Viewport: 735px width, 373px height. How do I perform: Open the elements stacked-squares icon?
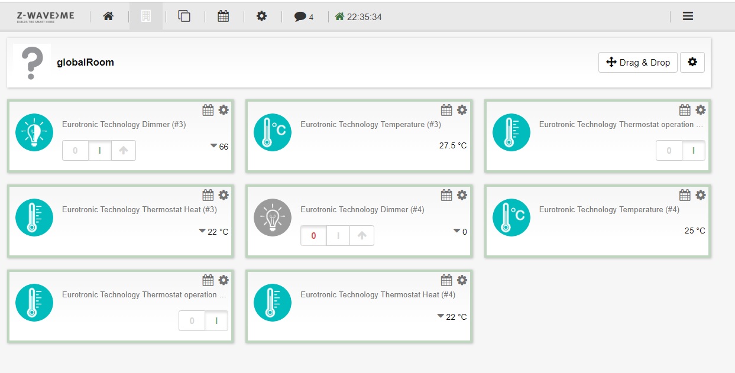pyautogui.click(x=184, y=17)
